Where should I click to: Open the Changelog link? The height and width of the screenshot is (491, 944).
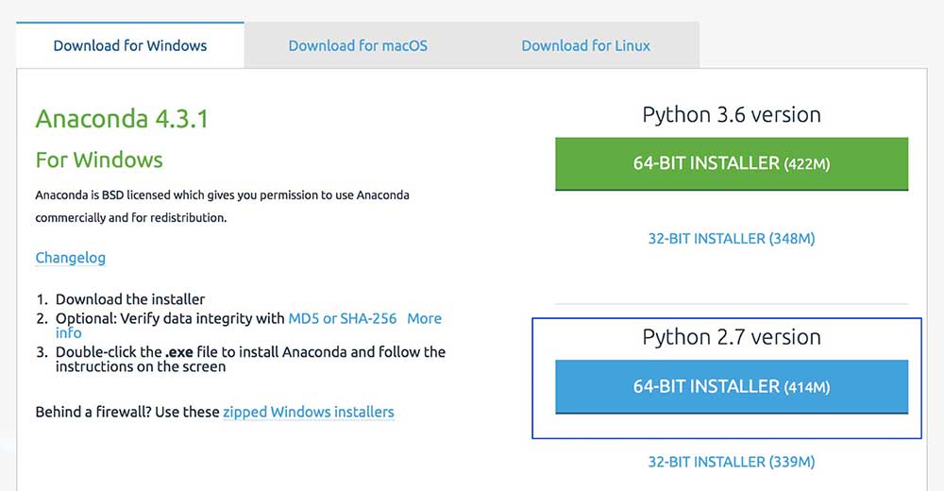pyautogui.click(x=71, y=258)
